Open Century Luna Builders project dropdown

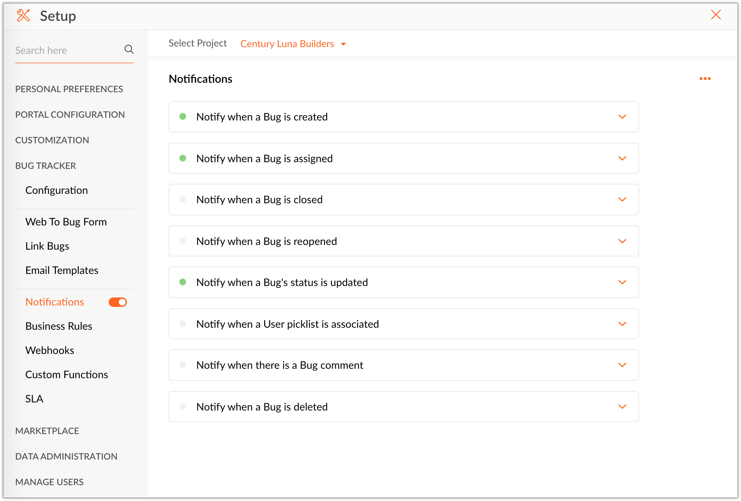coord(293,44)
